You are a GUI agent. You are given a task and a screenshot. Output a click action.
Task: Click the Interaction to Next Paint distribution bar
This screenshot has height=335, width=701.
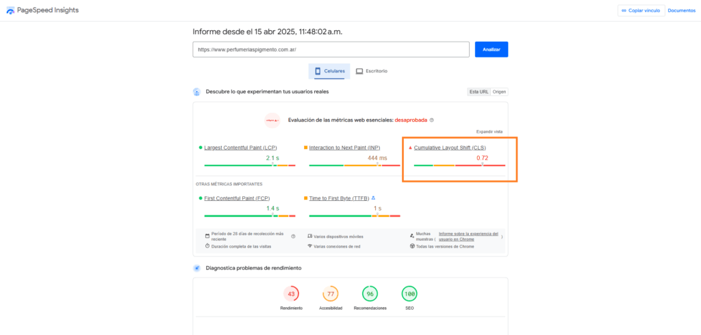[353, 165]
